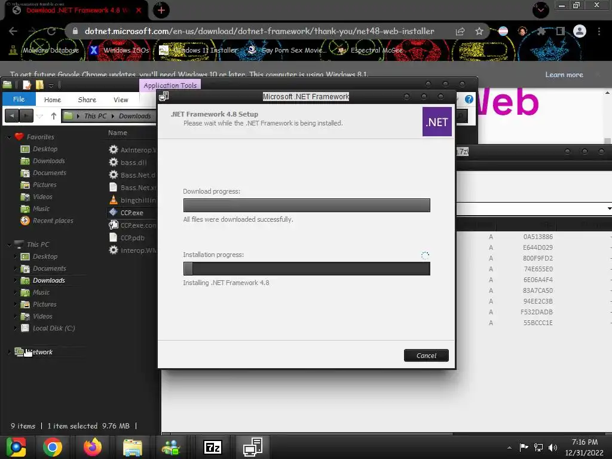Go back in File Explorer
This screenshot has height=459, width=612.
(12, 116)
